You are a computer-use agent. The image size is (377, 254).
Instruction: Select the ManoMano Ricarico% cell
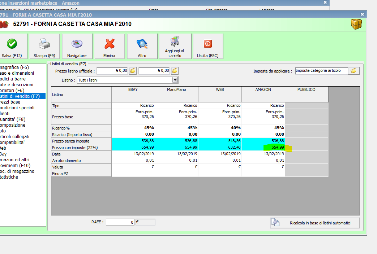176,128
